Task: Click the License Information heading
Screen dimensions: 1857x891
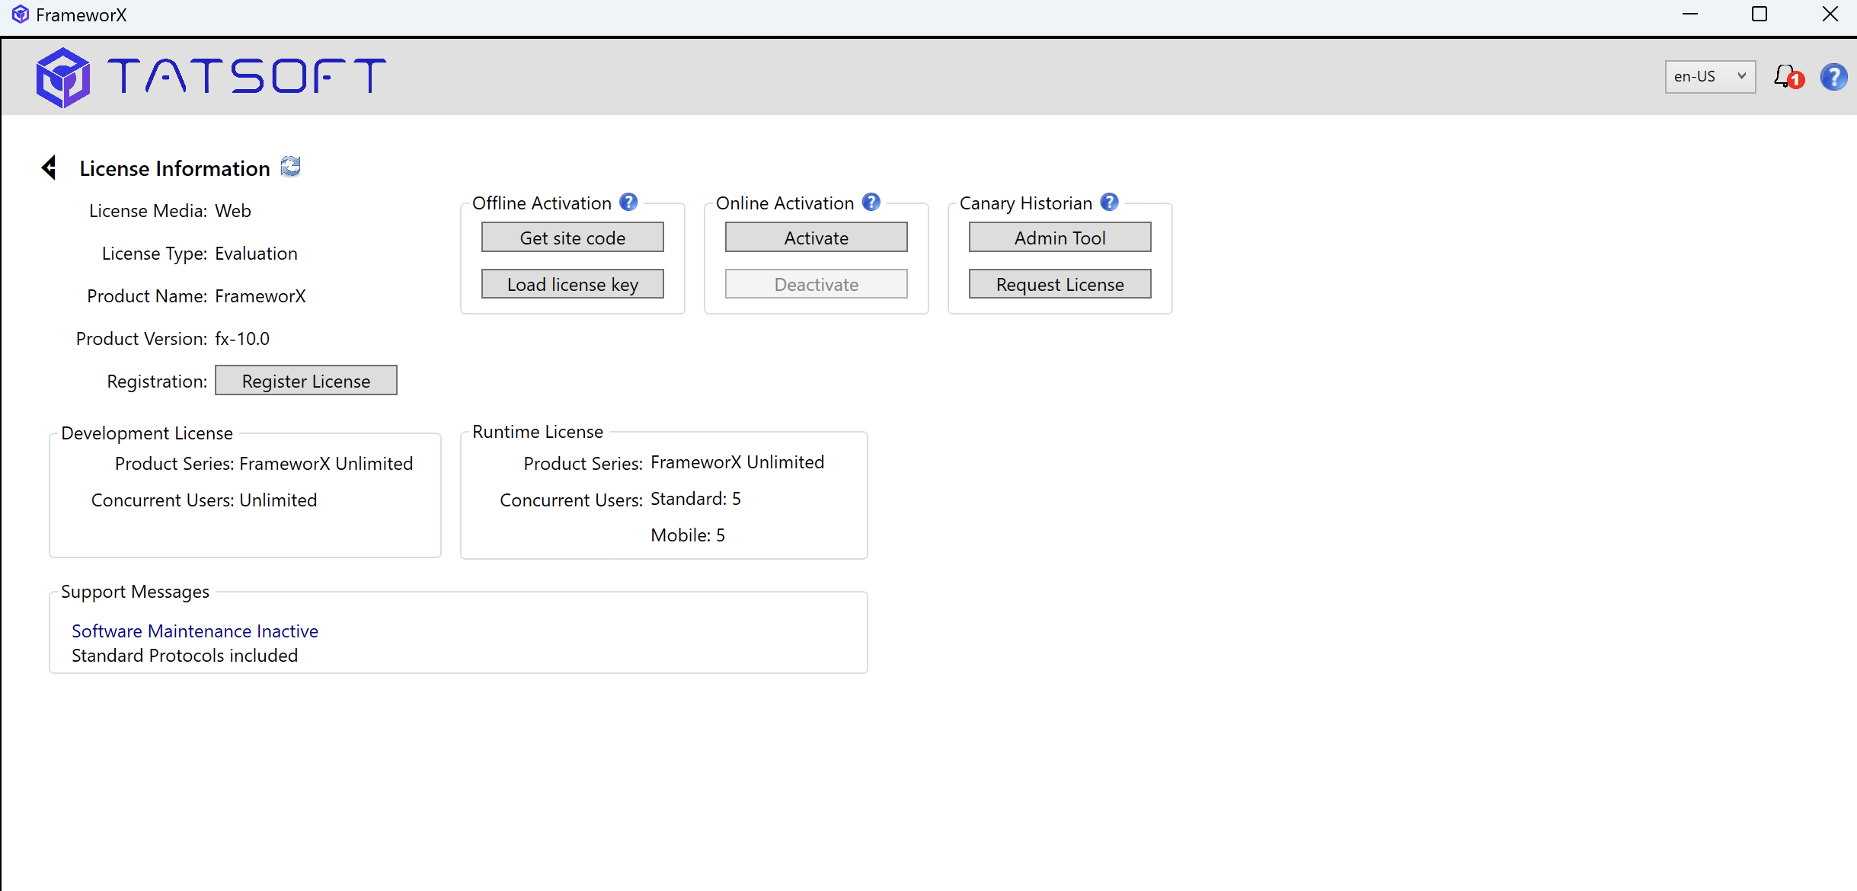Action: click(175, 168)
